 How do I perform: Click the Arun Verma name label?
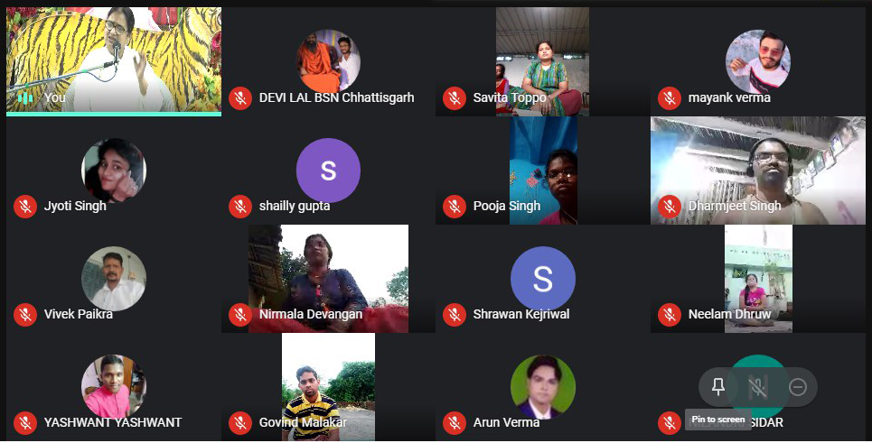tap(506, 422)
